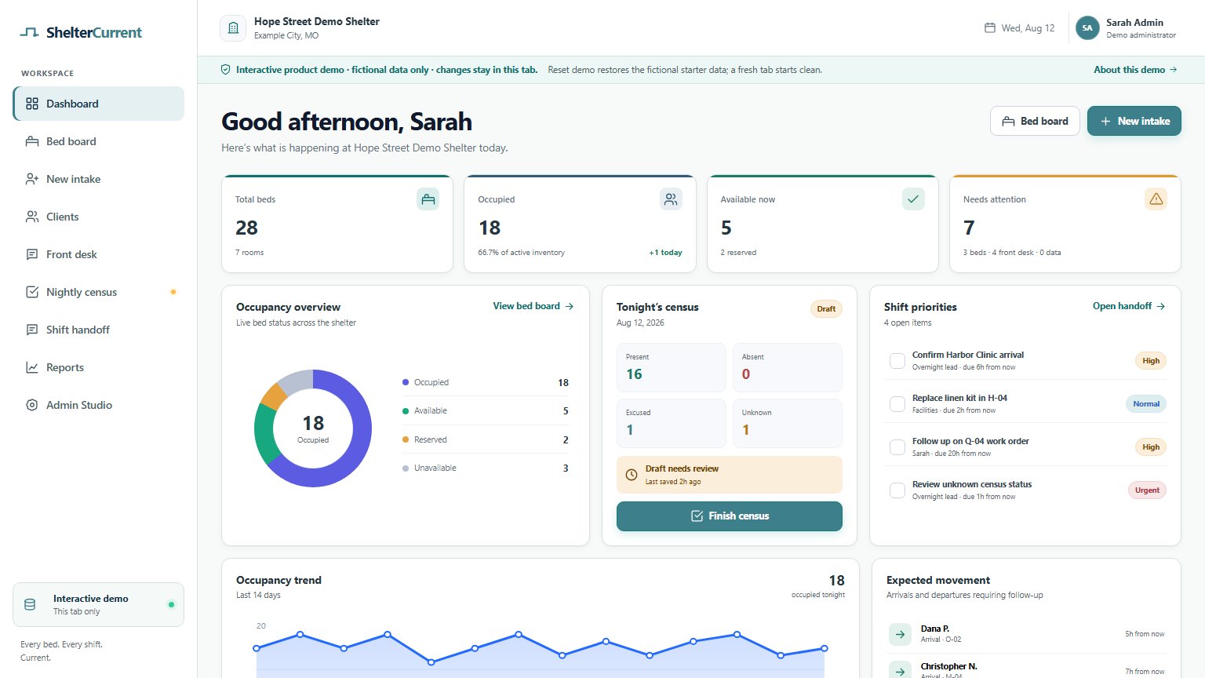Mark Review unknown census status as done
This screenshot has height=678, width=1205.
click(897, 490)
